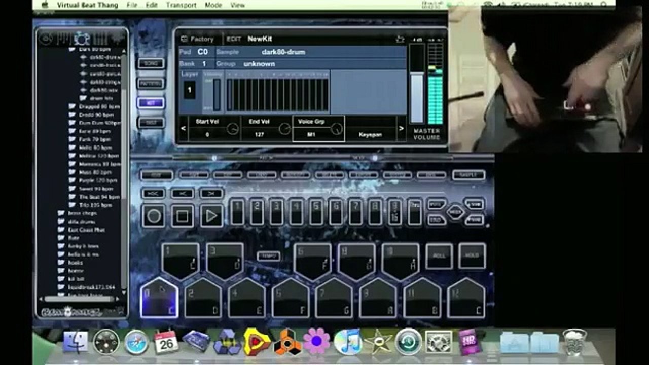Viewport: 649px width, 365px height.
Task: Trigger upper pad 6 labeled F sharp
Action: 313,261
